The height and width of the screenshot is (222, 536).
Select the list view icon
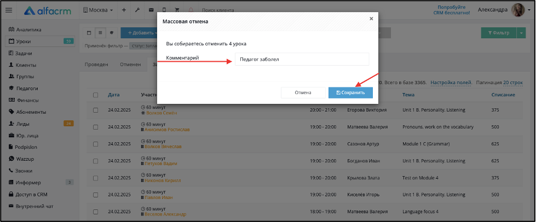click(101, 33)
